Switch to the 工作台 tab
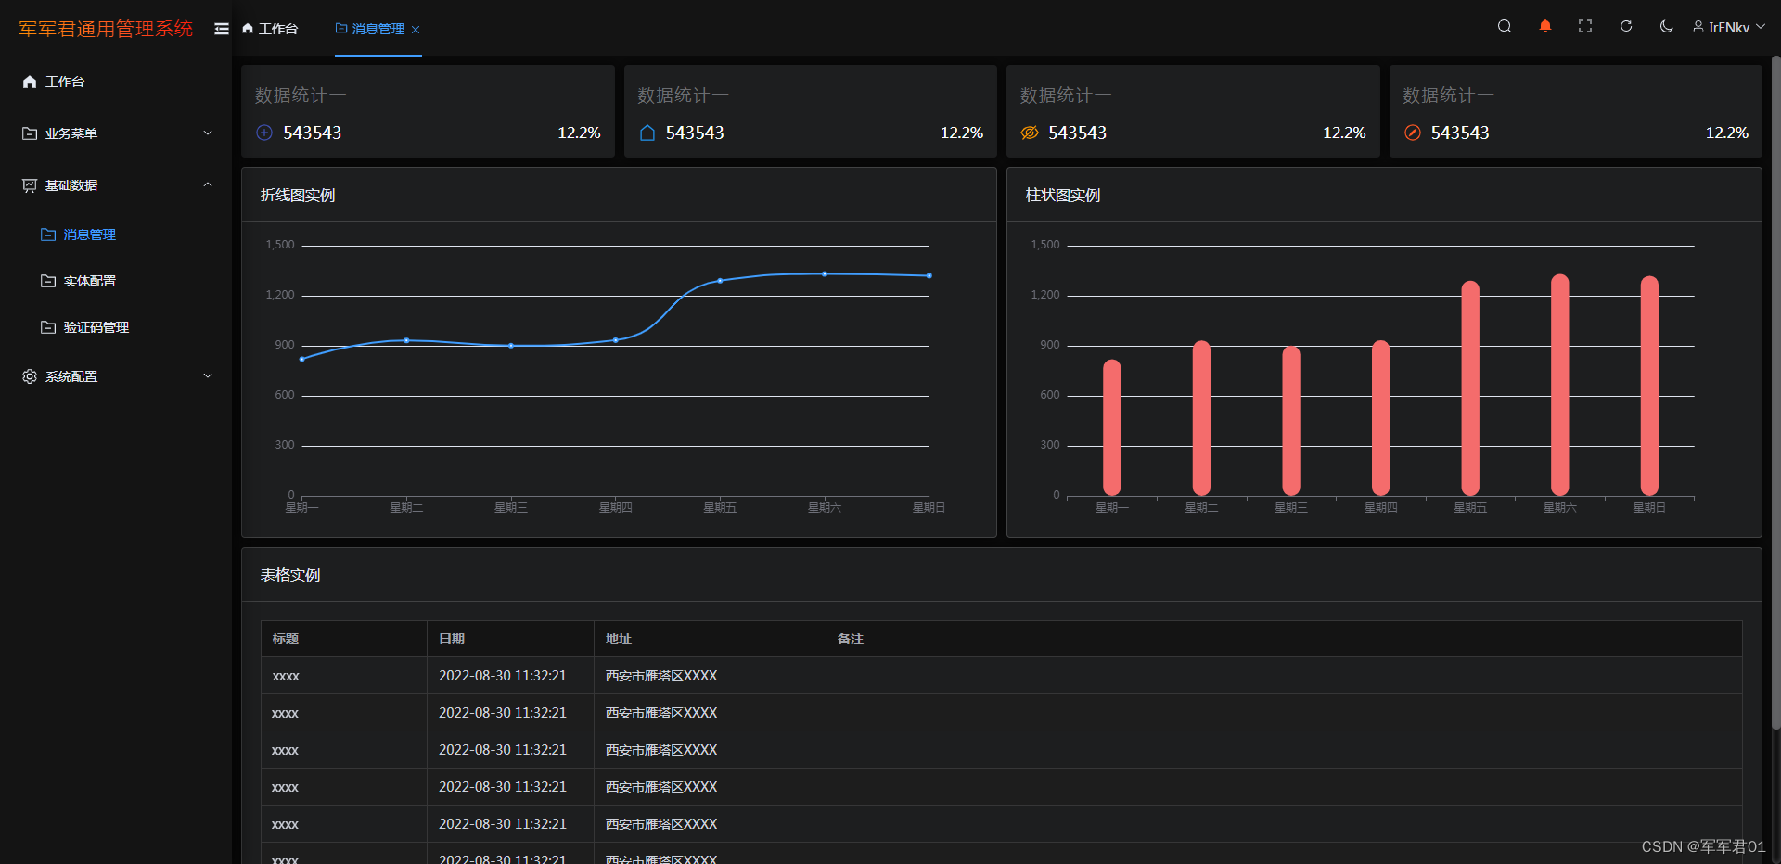 tap(270, 29)
